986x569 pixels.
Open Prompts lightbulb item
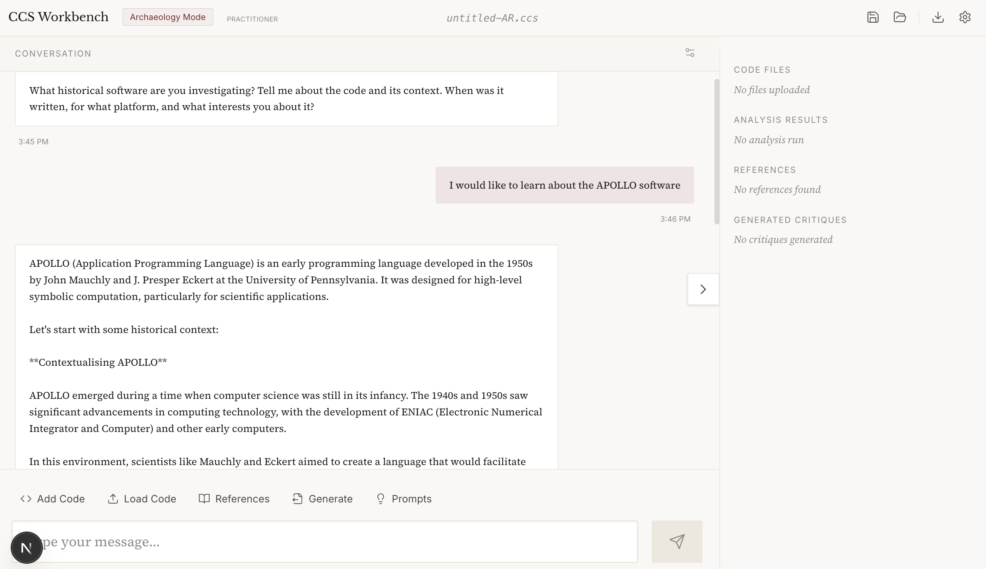coord(404,499)
